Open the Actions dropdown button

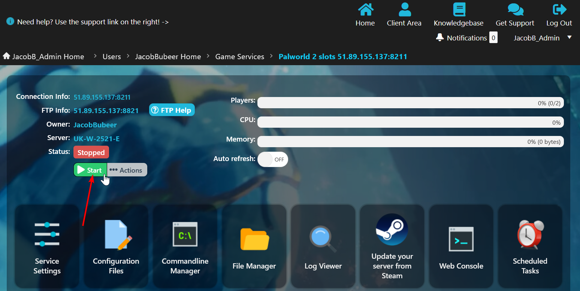coord(127,170)
